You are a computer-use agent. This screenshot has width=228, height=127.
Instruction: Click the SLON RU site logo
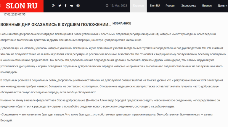pyautogui.click(x=21, y=6)
